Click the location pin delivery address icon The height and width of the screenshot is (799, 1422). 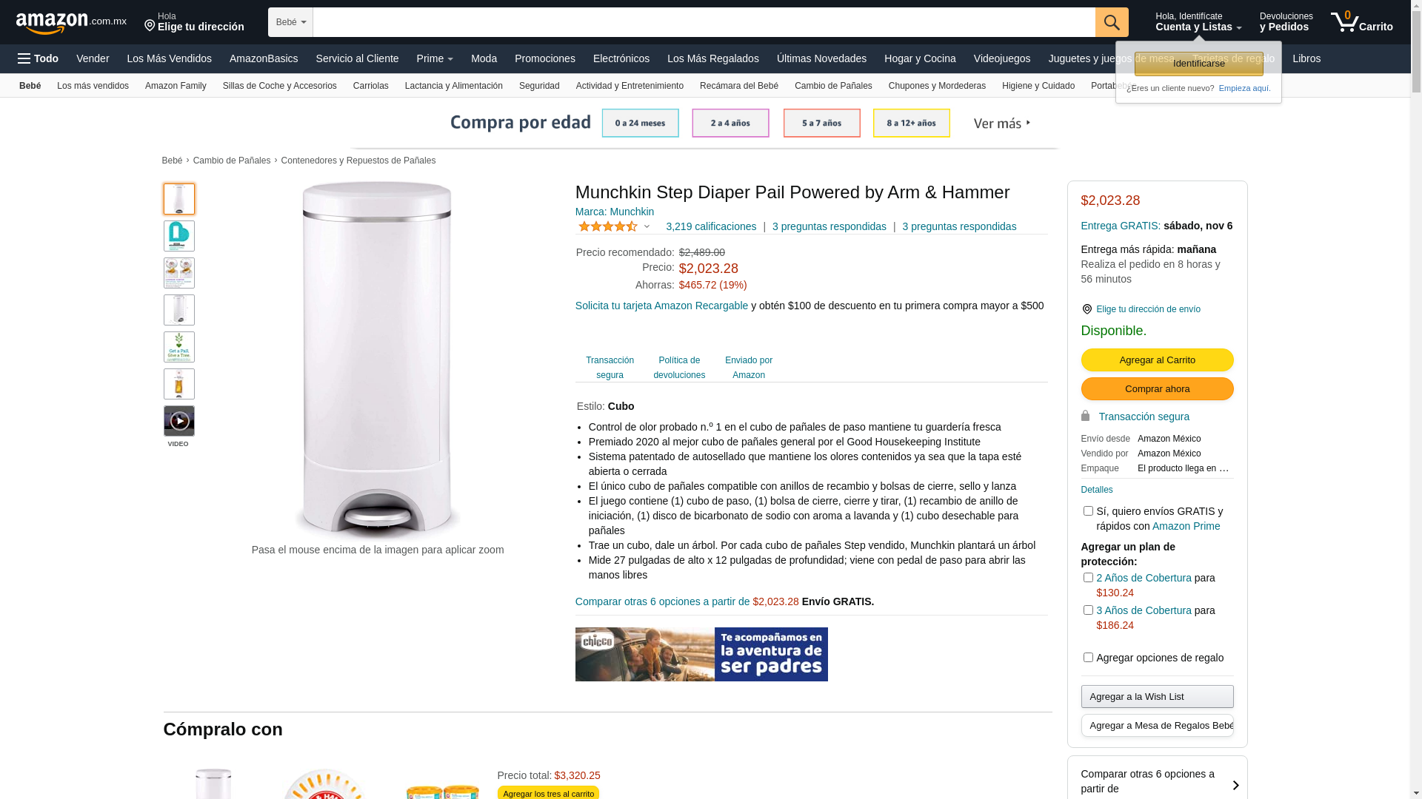pyautogui.click(x=1086, y=309)
